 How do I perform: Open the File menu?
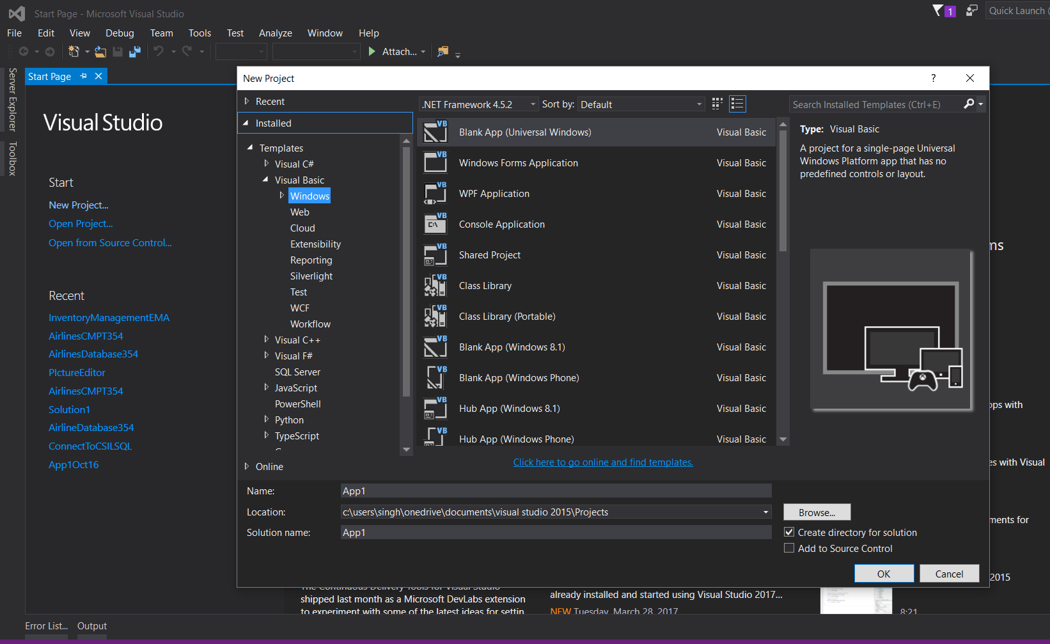point(14,33)
